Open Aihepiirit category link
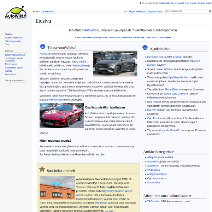Image resolution: width=212 pixels, height=212 pixels. click(x=152, y=157)
